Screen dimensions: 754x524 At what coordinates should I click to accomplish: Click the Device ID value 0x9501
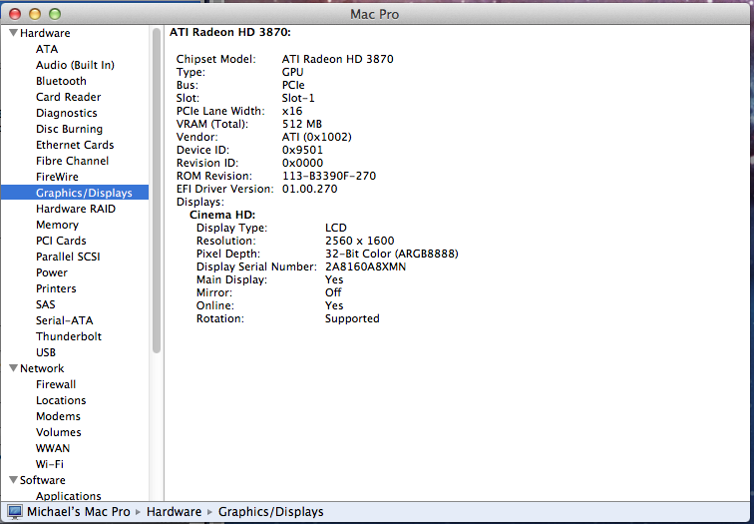tap(302, 150)
